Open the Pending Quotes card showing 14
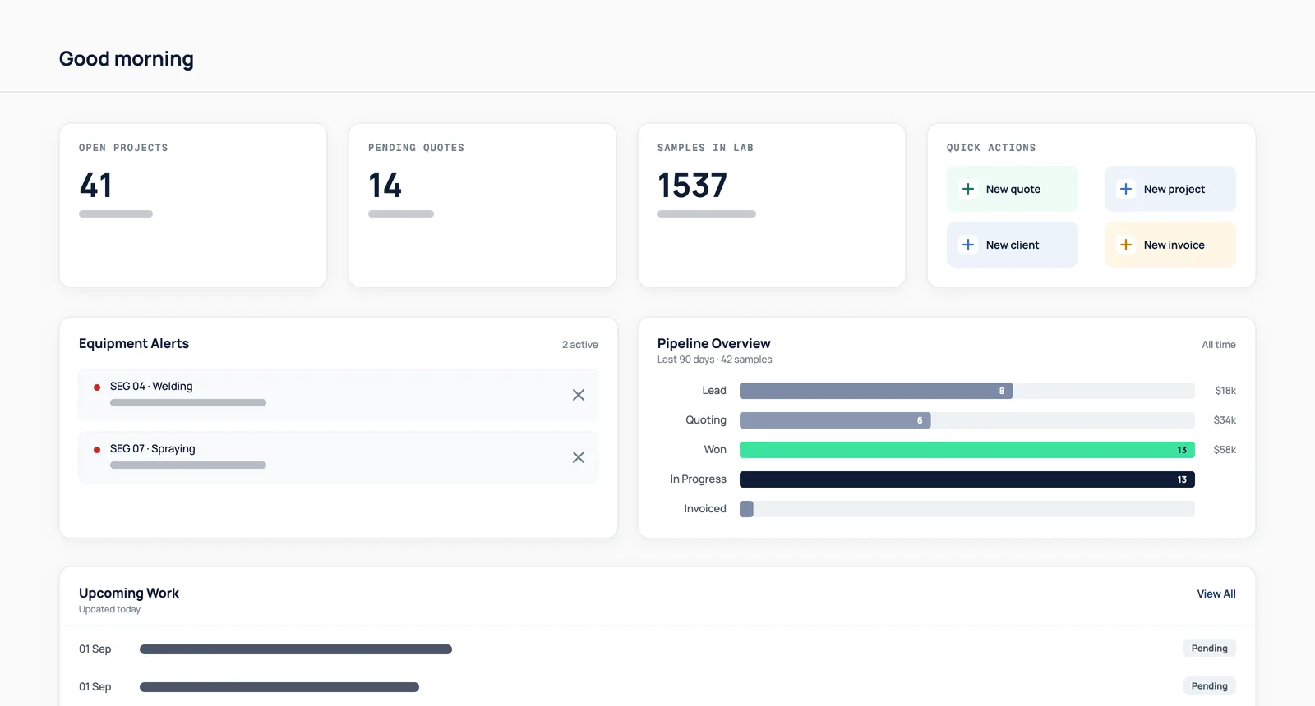Viewport: 1315px width, 706px height. click(482, 205)
